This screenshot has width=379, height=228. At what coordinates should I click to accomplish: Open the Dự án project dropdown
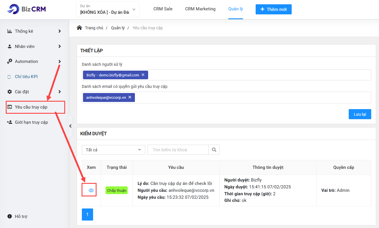[x=108, y=9]
